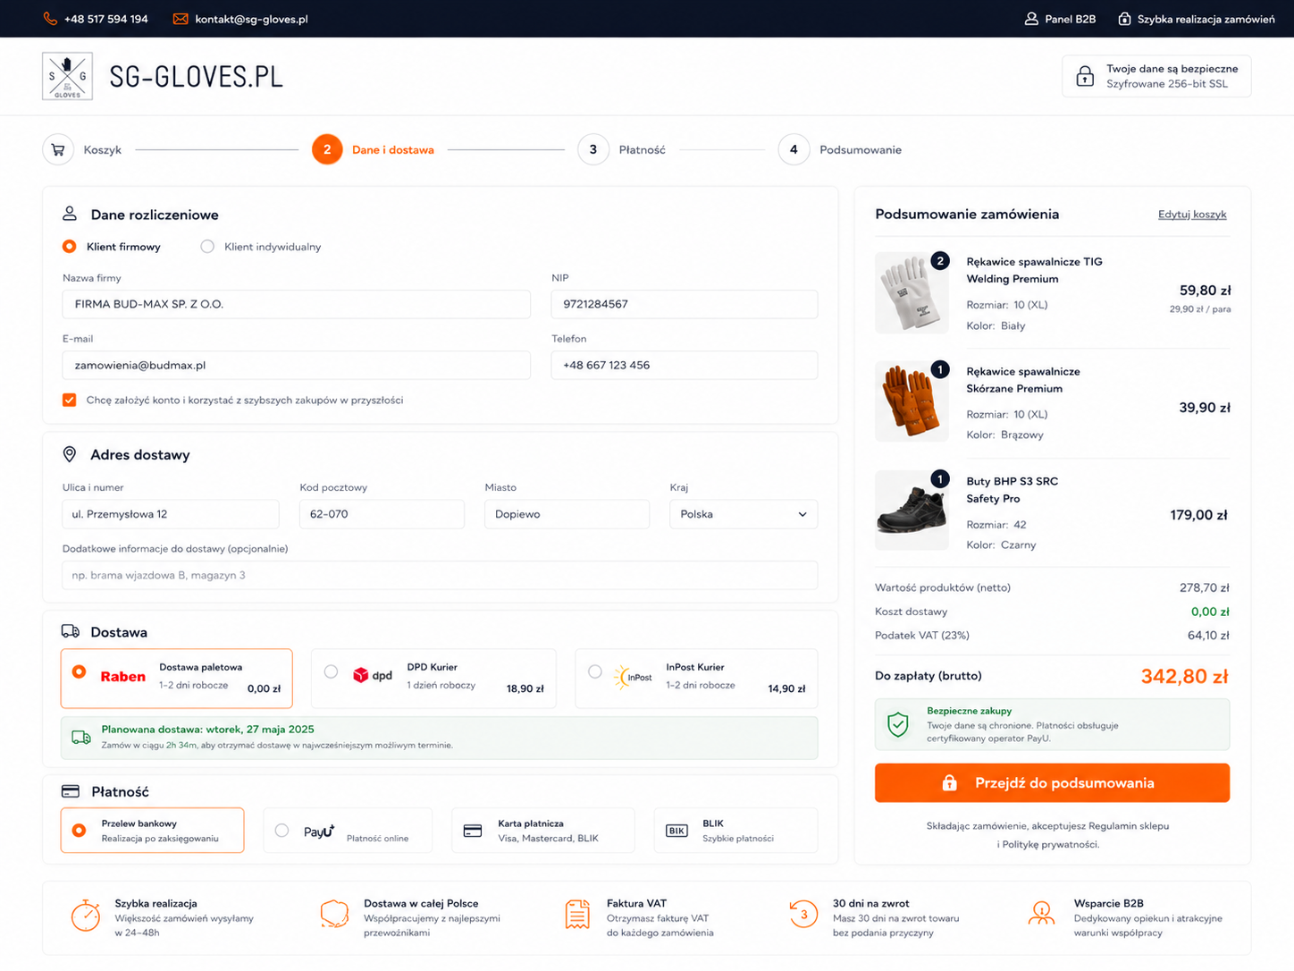
Task: Click the 0,00 zł delivery cost value in the order summary
Action: (x=1210, y=612)
